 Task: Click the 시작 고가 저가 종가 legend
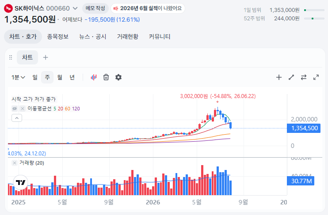point(34,99)
